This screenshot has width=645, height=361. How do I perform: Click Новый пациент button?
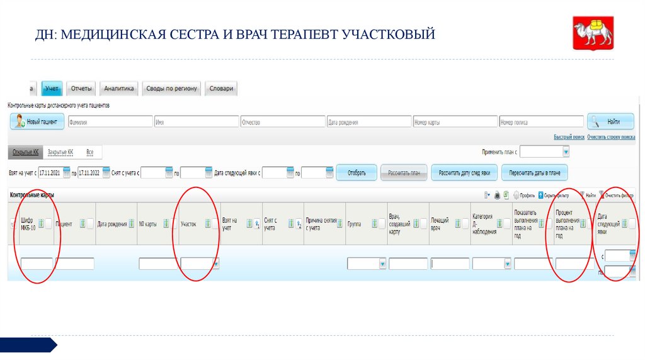pos(37,121)
